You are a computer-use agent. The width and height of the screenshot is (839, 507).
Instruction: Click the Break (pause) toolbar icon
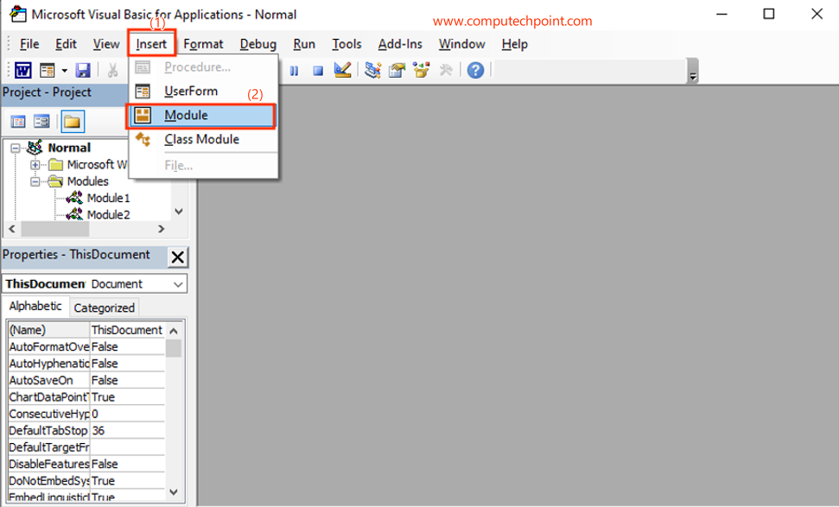[x=294, y=71]
